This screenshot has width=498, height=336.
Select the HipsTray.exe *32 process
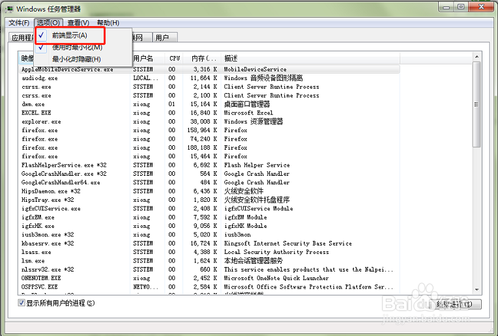pos(209,200)
